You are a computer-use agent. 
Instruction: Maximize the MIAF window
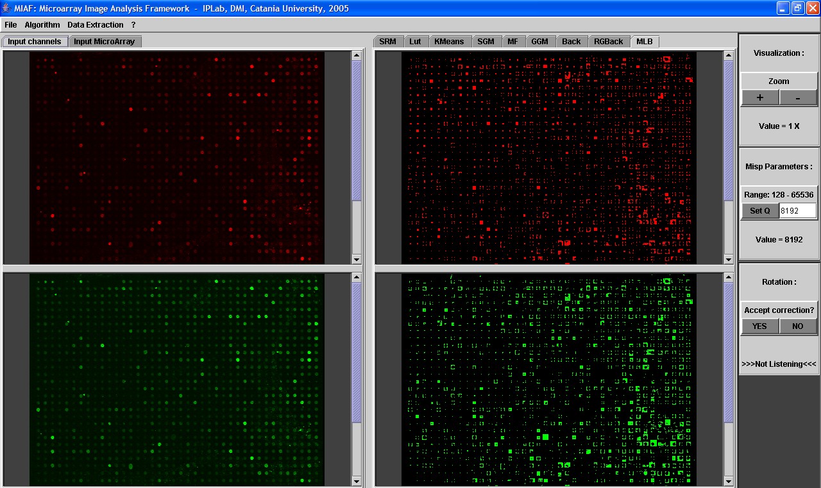pos(797,8)
